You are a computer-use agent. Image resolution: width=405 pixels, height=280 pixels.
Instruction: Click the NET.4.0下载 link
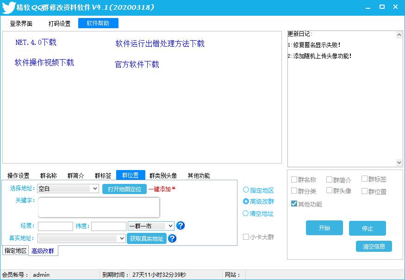point(36,43)
